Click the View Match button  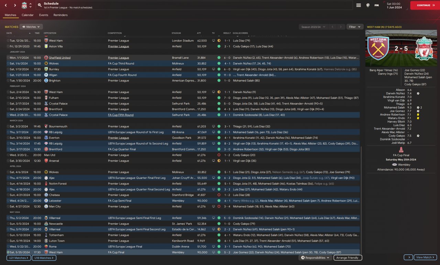tap(425, 257)
